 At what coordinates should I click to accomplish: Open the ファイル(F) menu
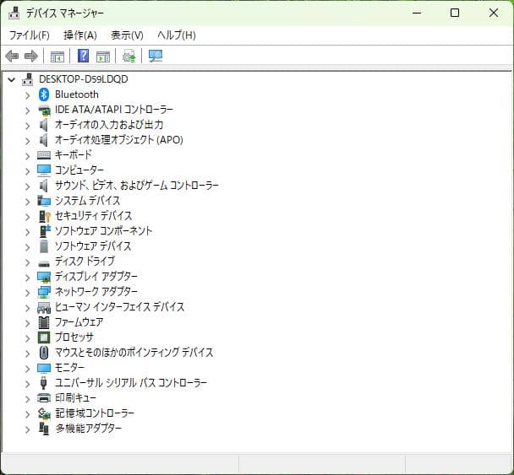pyautogui.click(x=30, y=35)
